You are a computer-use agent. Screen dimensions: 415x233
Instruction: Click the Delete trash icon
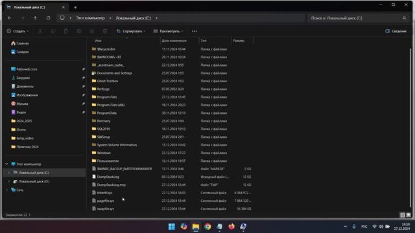coord(105,31)
